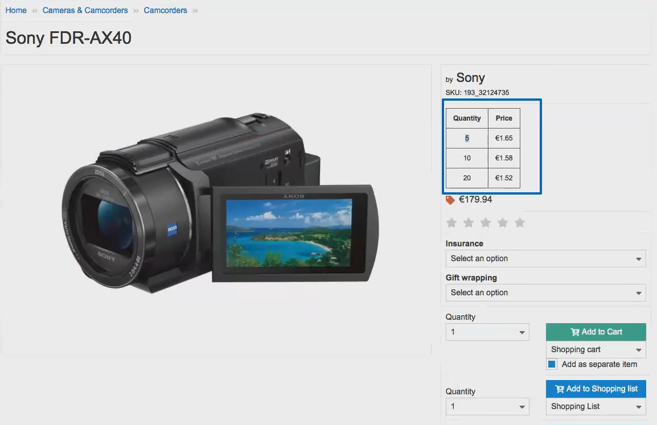Image resolution: width=657 pixels, height=425 pixels.
Task: Open the Shopping cart selector dropdown
Action: coord(596,349)
